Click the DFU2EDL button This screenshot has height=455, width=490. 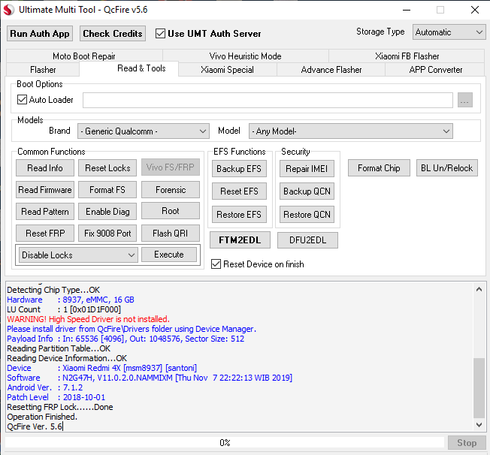click(307, 240)
